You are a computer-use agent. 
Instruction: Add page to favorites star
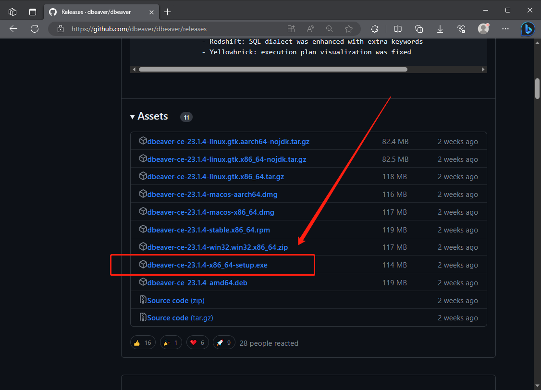[349, 29]
